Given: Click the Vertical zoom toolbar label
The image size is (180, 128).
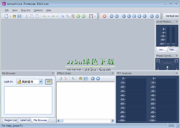Looking at the screenshot, I should pos(172,16).
